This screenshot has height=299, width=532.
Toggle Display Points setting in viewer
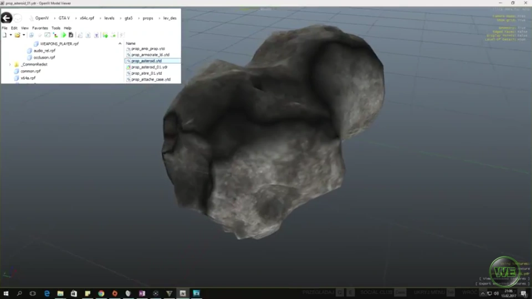point(507,35)
